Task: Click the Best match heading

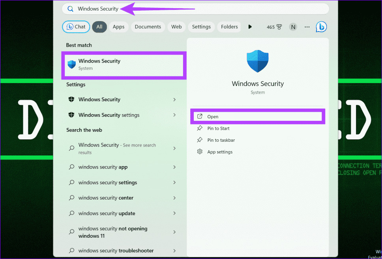Action: (x=79, y=45)
